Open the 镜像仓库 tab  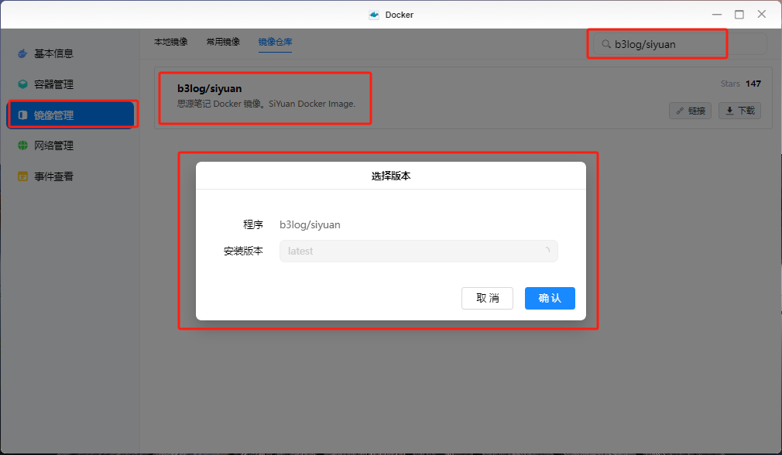(x=275, y=43)
